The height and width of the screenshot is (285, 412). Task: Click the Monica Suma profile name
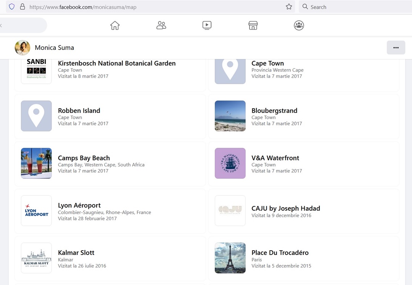tap(54, 48)
